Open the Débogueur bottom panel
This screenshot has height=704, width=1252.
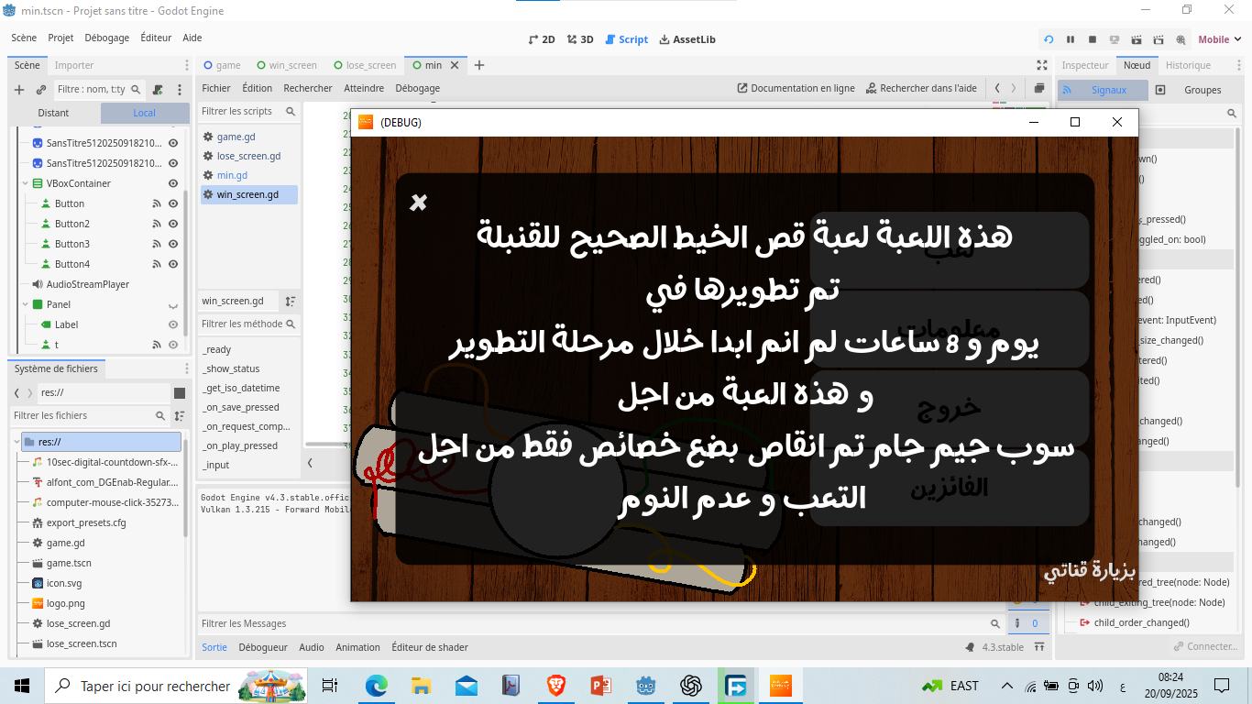[263, 647]
